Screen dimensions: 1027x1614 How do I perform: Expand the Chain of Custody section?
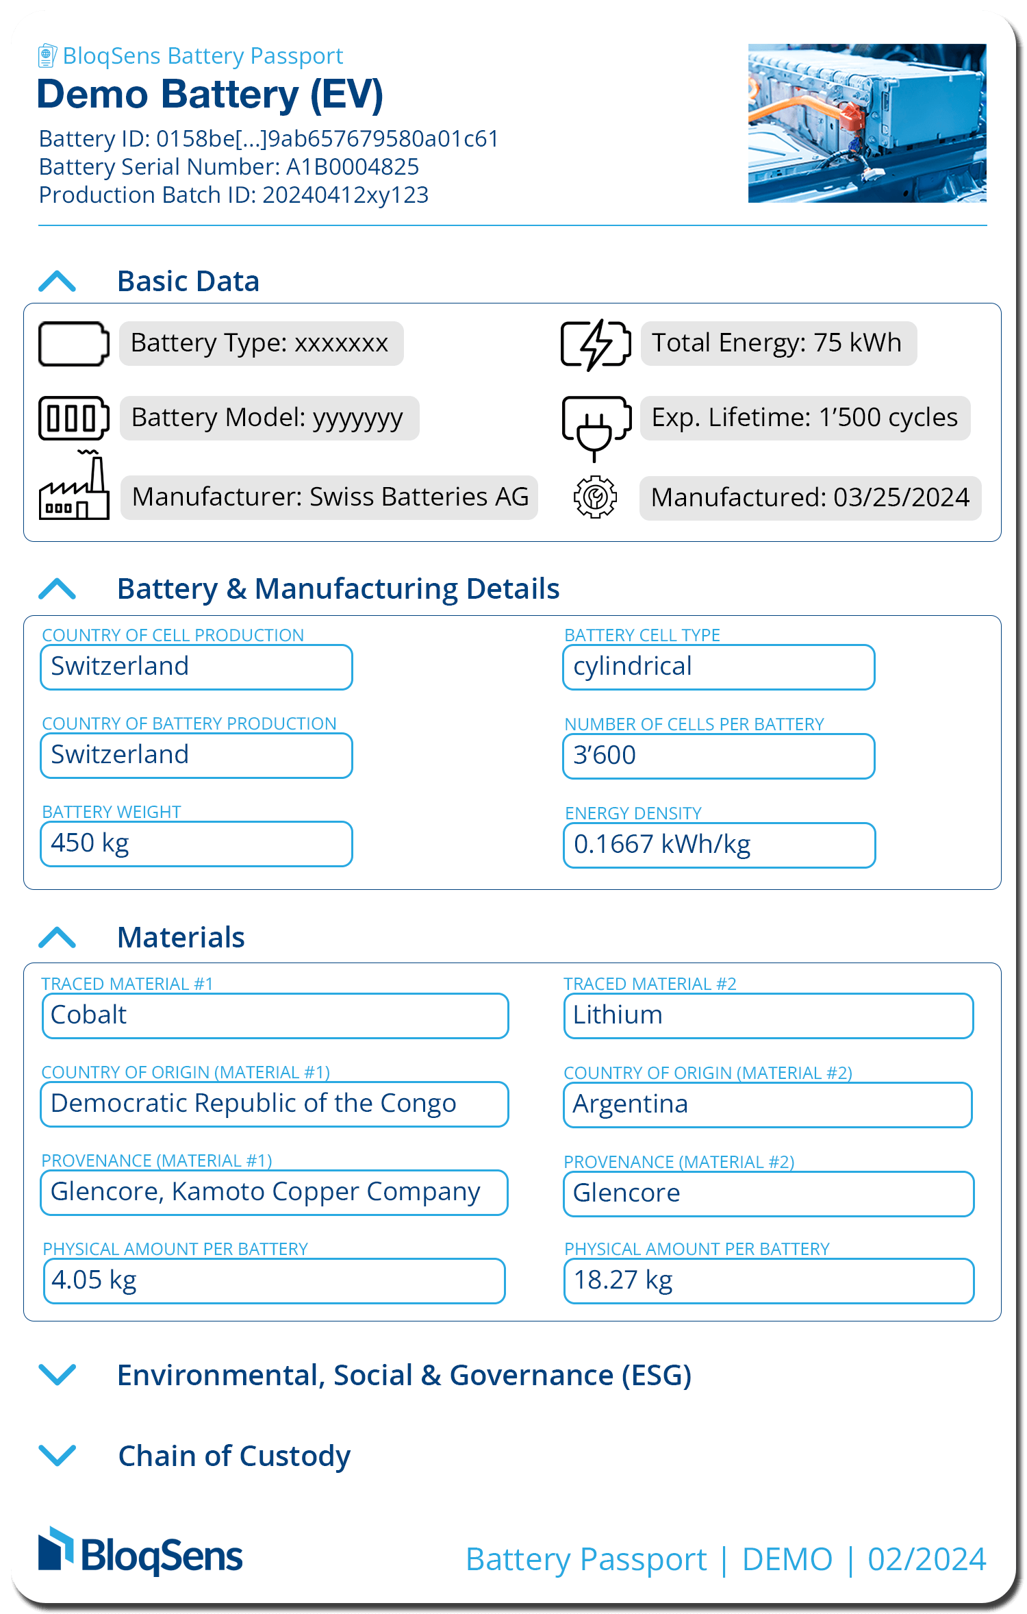pos(58,1456)
